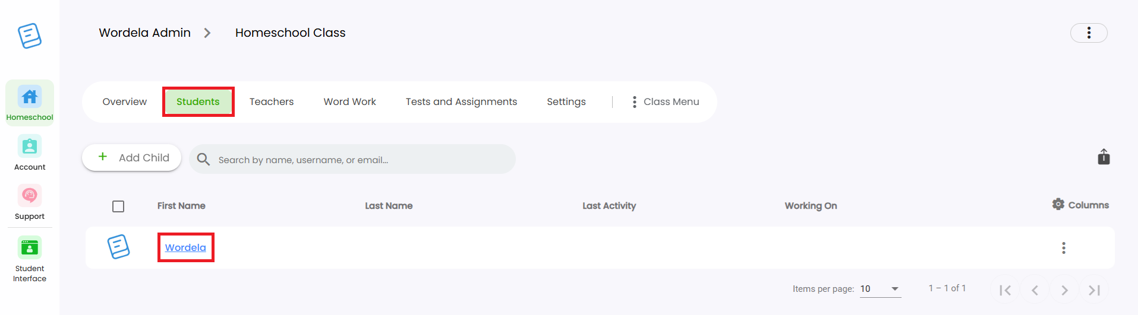The width and height of the screenshot is (1138, 315).
Task: Switch to the Overview tab
Action: 125,102
